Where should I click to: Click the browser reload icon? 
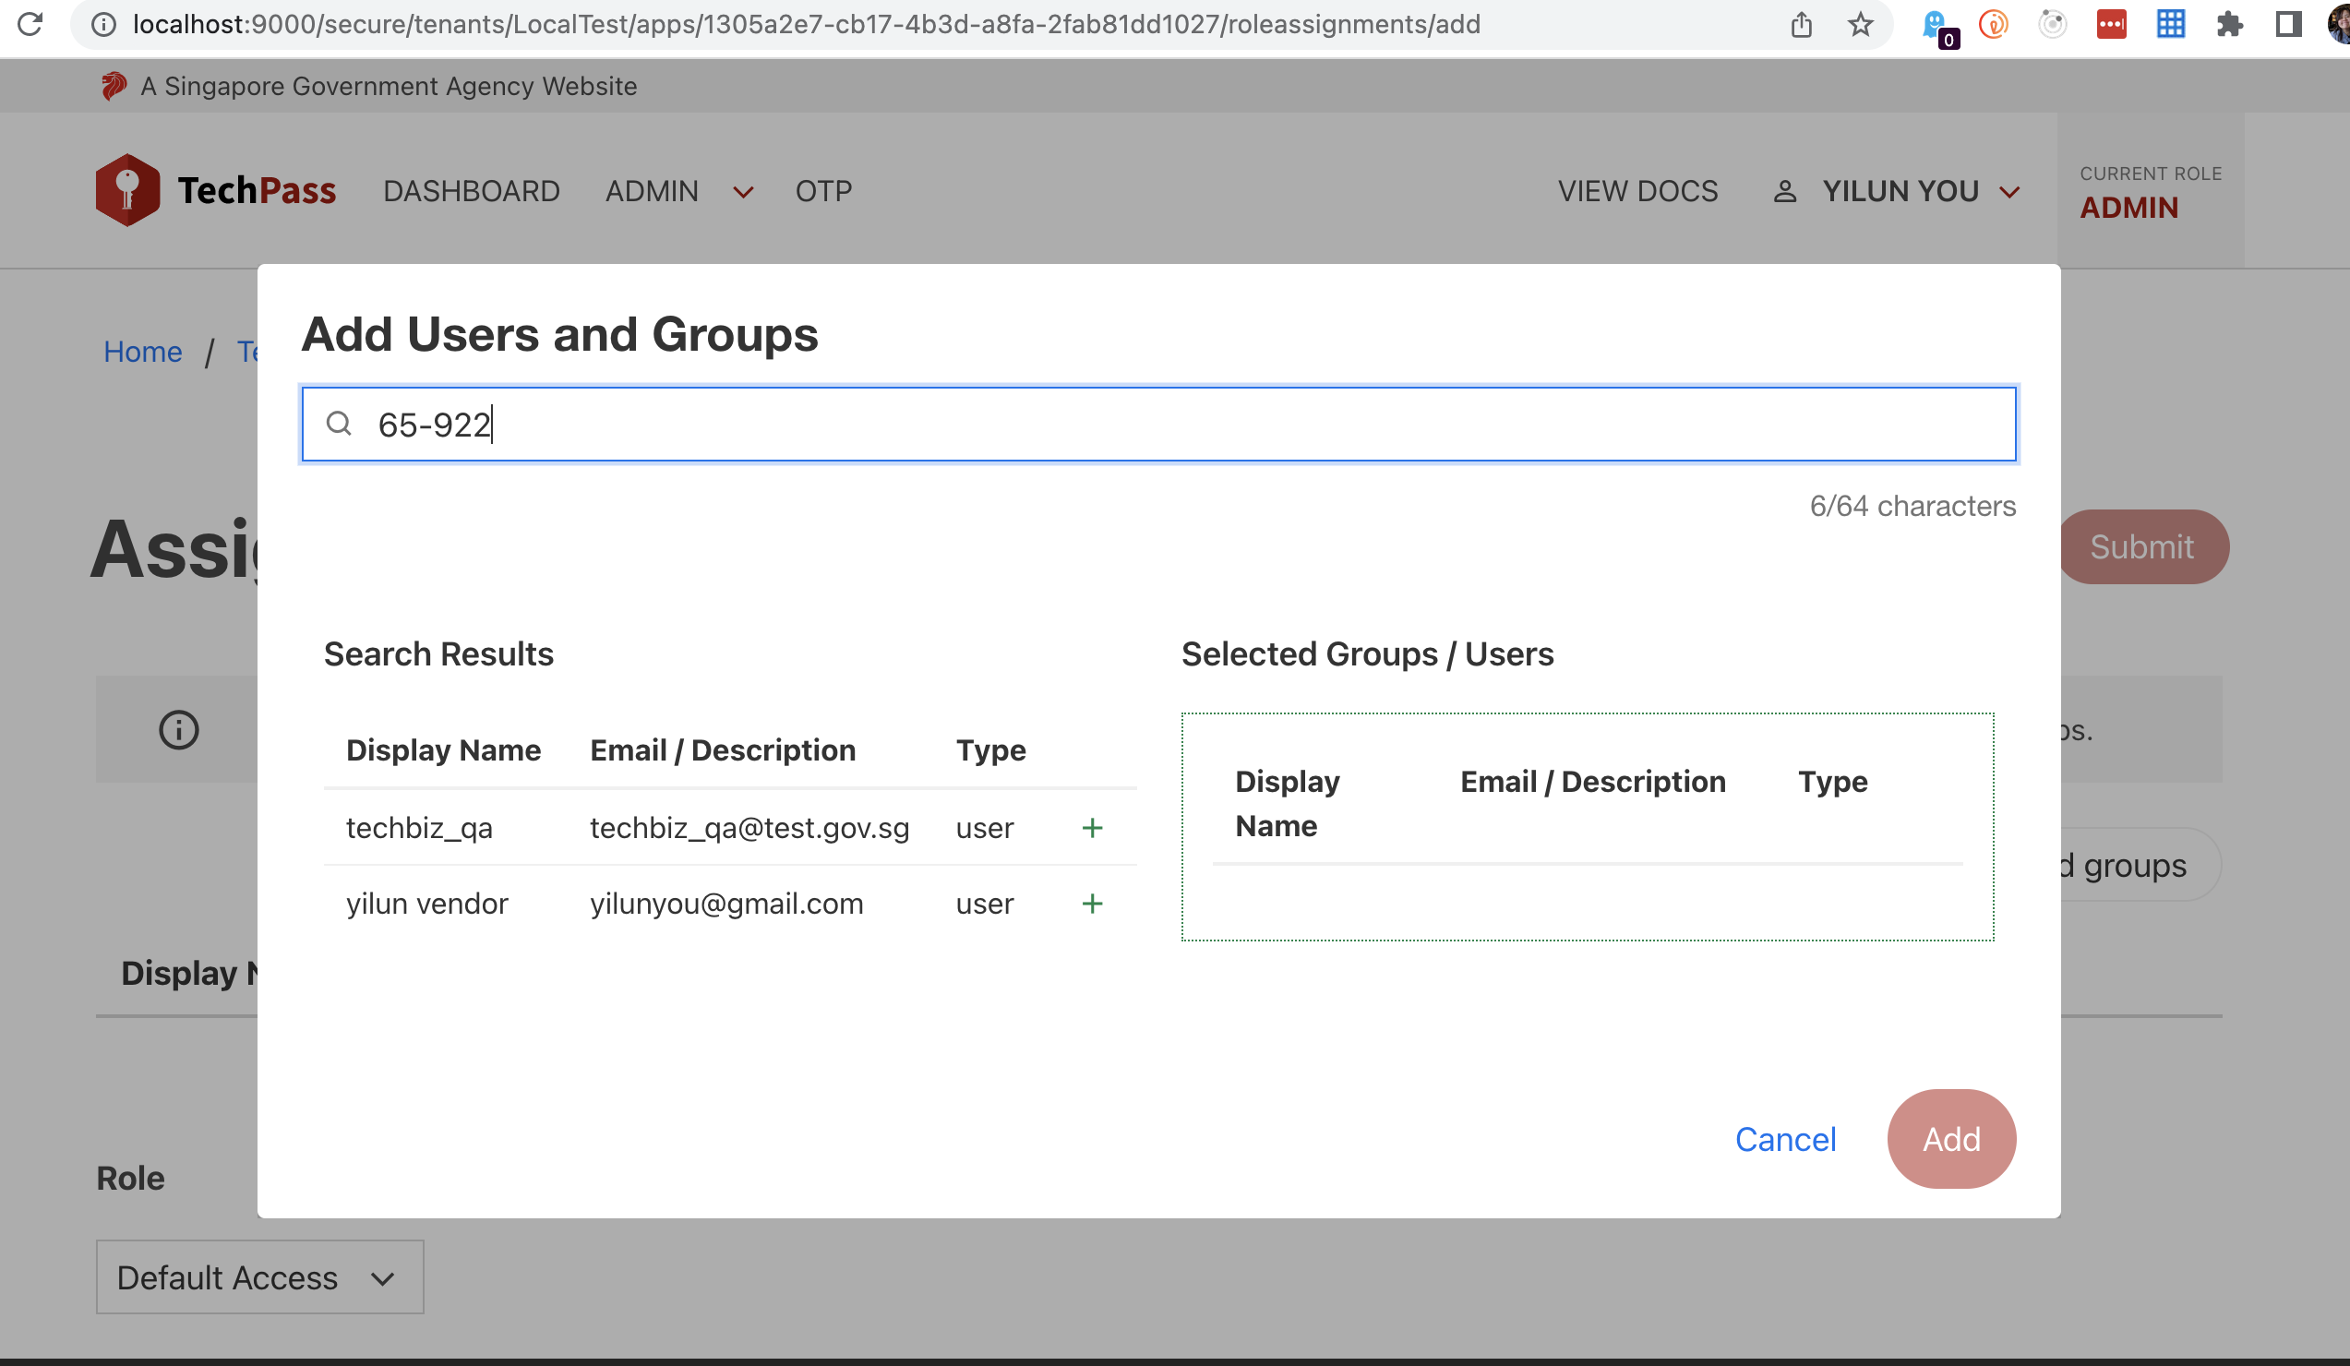pyautogui.click(x=30, y=24)
